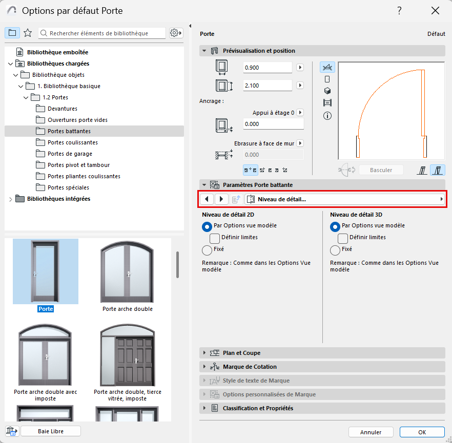The image size is (452, 443).
Task: Open the Niveau de détail page dropdown
Action: [x=345, y=199]
